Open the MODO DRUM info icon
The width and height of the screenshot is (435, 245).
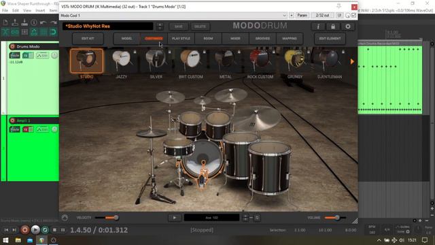click(x=318, y=27)
